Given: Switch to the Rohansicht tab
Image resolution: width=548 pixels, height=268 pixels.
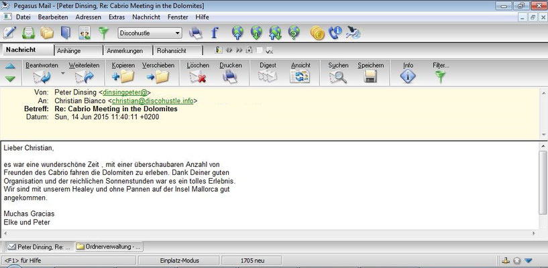Looking at the screenshot, I should tap(178, 51).
